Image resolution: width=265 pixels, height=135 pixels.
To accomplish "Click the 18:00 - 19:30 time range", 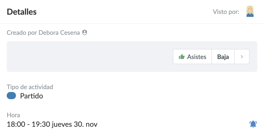I will 28,124.
